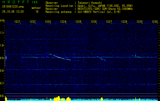Click the 1224 time axis label

click(x=63, y=22)
